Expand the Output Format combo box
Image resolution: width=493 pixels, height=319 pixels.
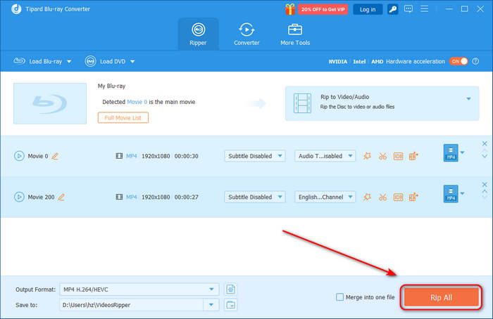pos(139,289)
